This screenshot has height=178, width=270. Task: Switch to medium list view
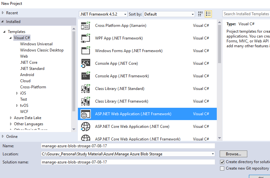[208, 14]
